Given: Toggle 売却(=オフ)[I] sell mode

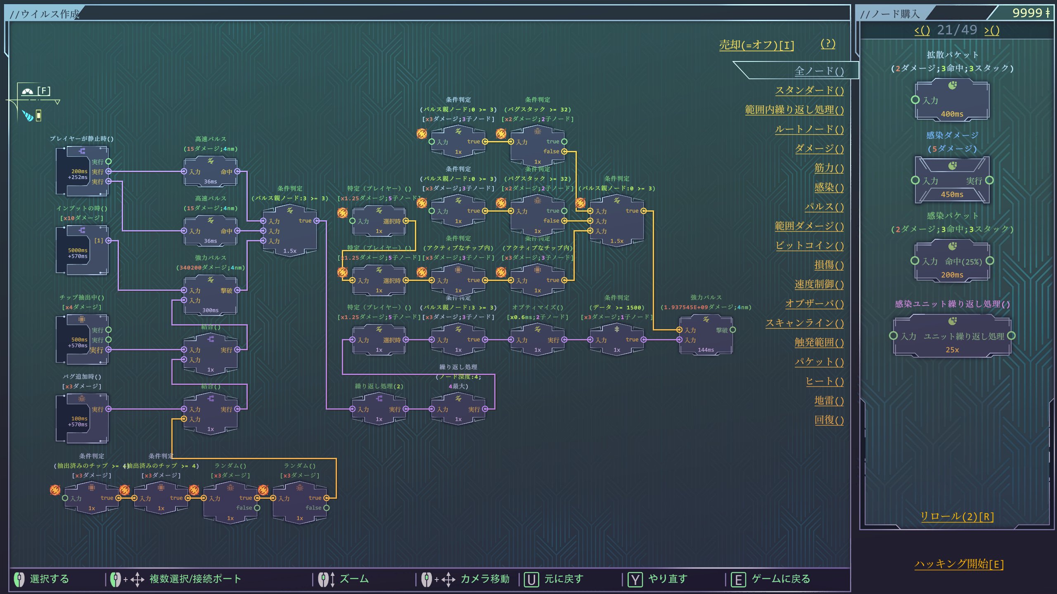Looking at the screenshot, I should point(756,45).
